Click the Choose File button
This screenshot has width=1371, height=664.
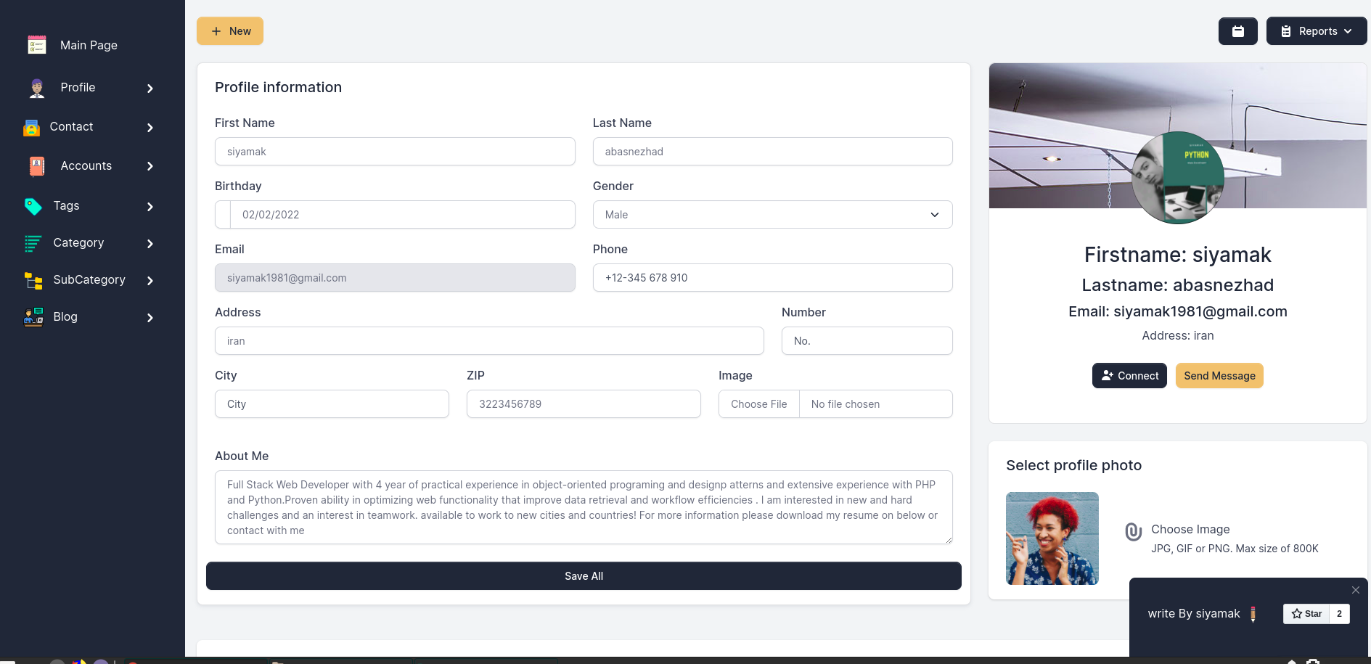coord(759,404)
